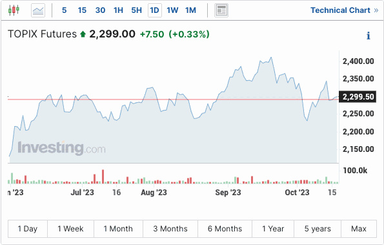The image size is (384, 245).
Task: Show the 3 Months range
Action: (170, 229)
